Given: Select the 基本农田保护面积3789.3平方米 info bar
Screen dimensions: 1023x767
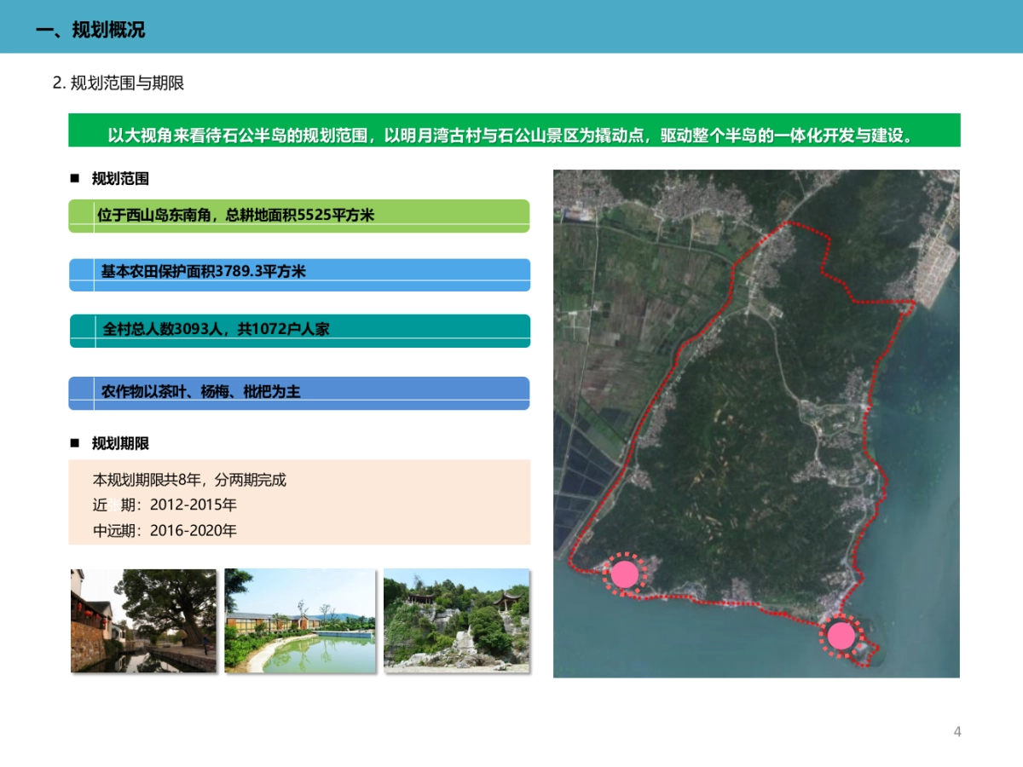Looking at the screenshot, I should pyautogui.click(x=298, y=273).
